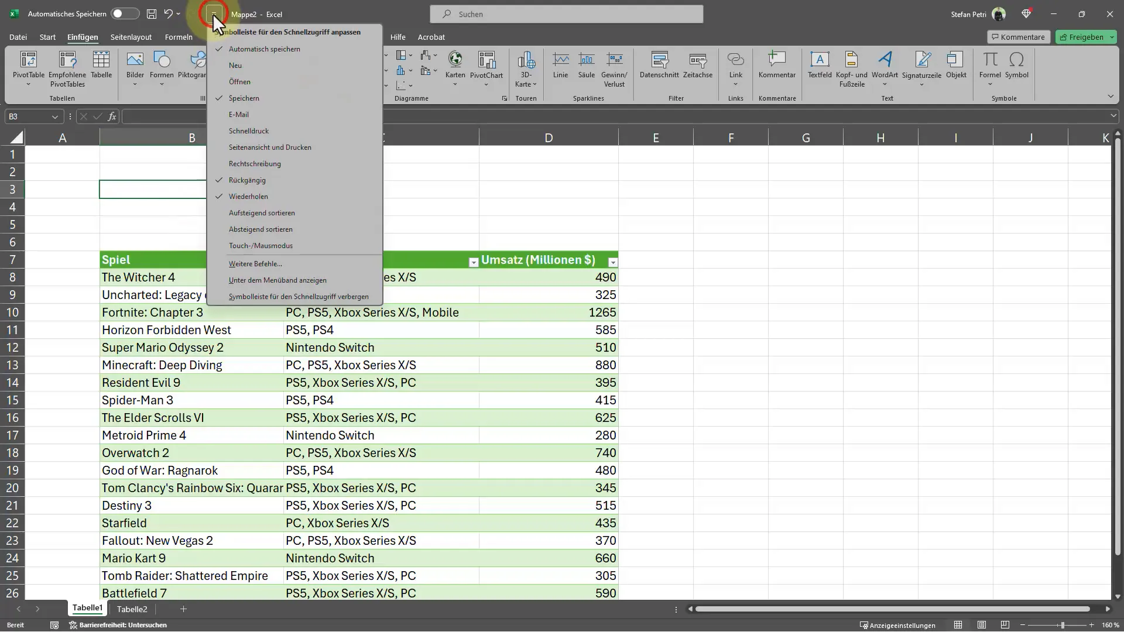Collapse the ribbon with the chevron
The width and height of the screenshot is (1124, 632).
point(1111,97)
